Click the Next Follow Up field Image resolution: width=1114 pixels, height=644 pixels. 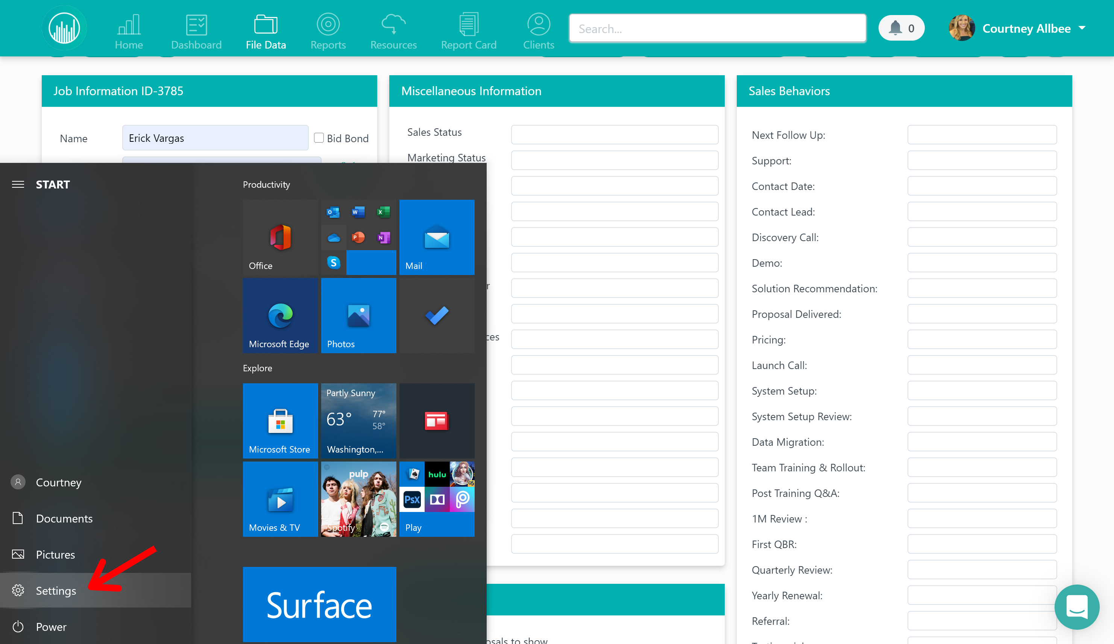tap(982, 134)
